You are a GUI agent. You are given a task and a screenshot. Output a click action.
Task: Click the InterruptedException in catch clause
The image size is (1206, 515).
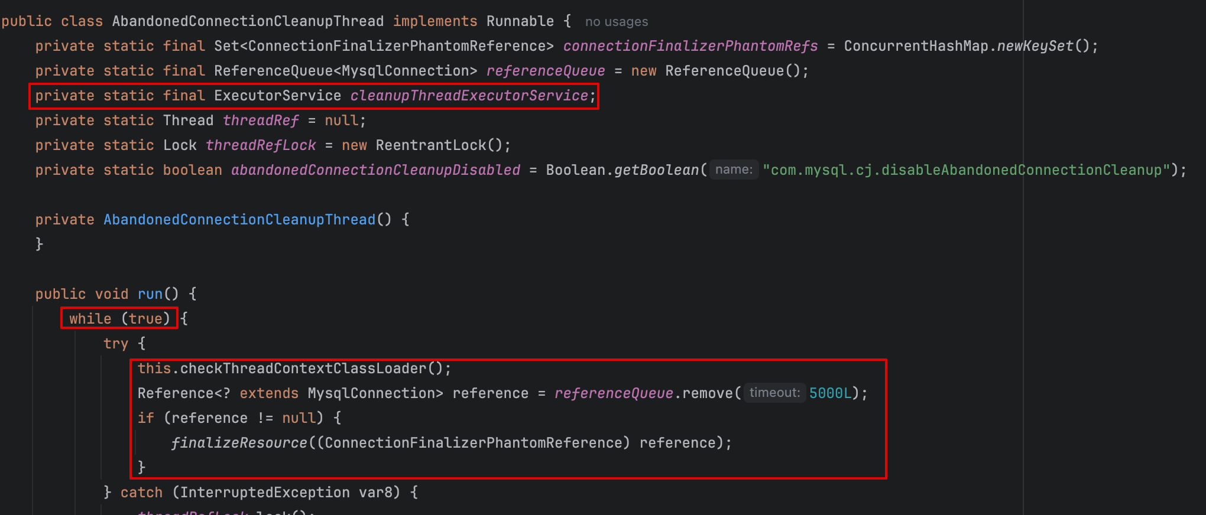(265, 493)
